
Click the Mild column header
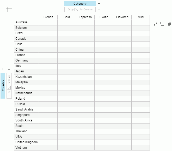click(141, 17)
